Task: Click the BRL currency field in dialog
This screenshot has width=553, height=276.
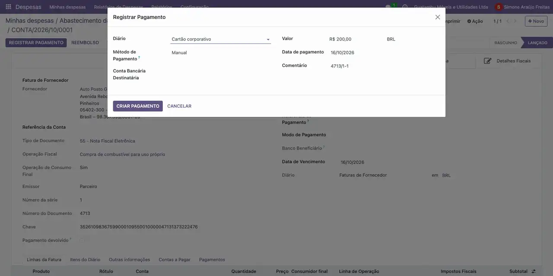Action: point(391,39)
